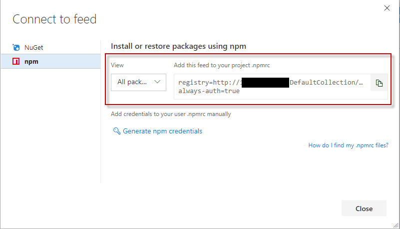The width and height of the screenshot is (400, 229).
Task: Click the key icon beside Generate credentials
Action: click(117, 131)
